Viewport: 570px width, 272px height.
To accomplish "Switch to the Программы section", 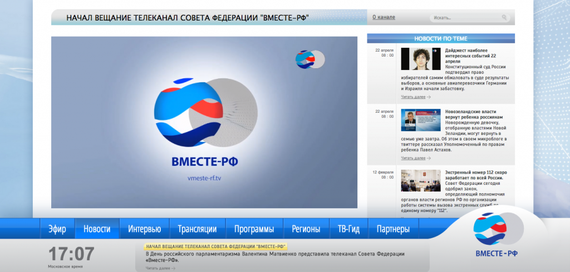I will tap(254, 229).
